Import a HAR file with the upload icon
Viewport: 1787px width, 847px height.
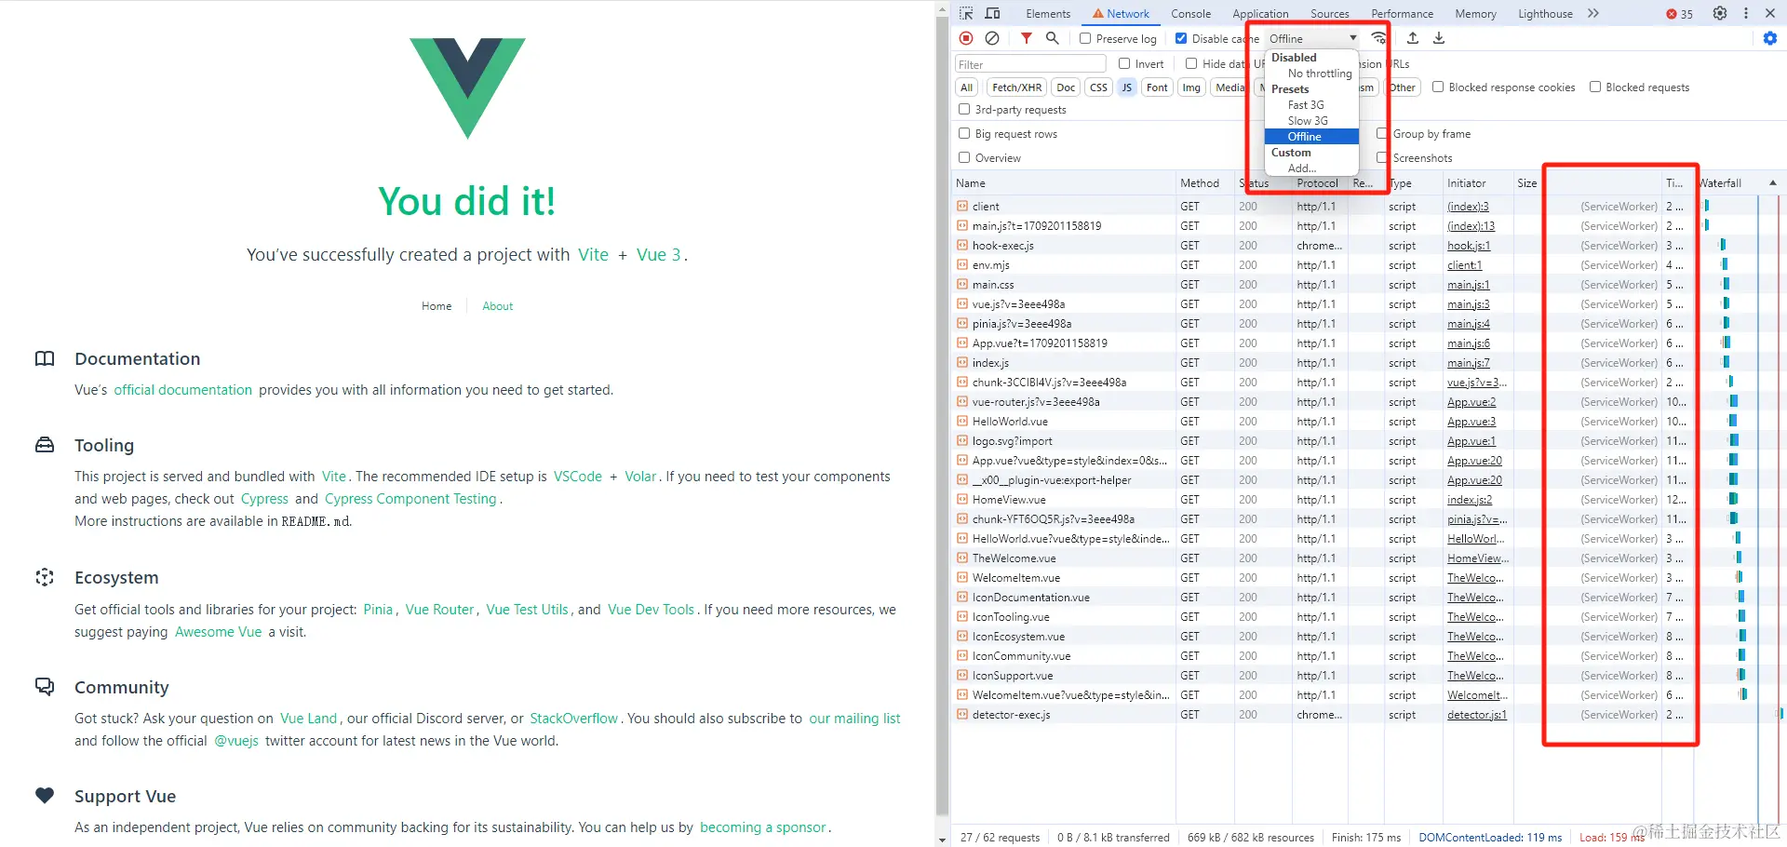[1413, 38]
